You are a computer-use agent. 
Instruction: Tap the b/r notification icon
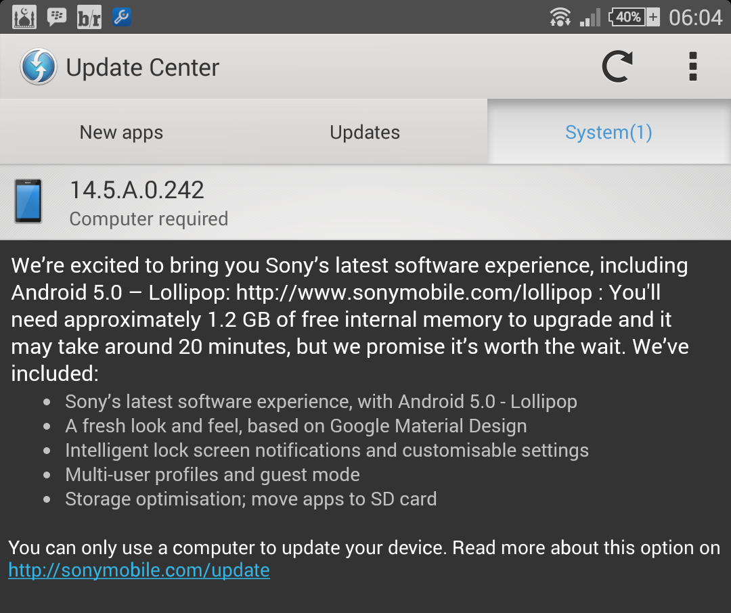(x=89, y=17)
